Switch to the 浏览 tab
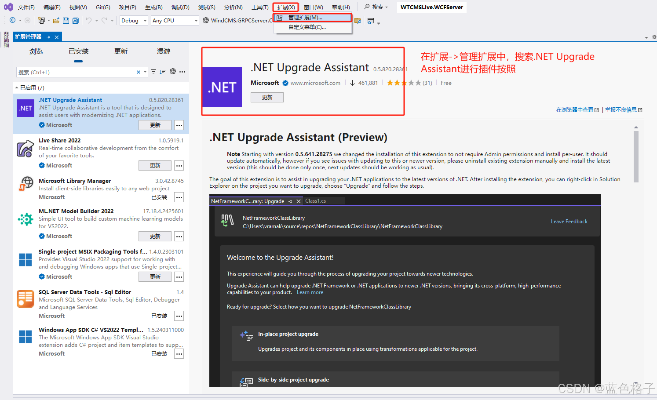The image size is (657, 400). coord(36,51)
